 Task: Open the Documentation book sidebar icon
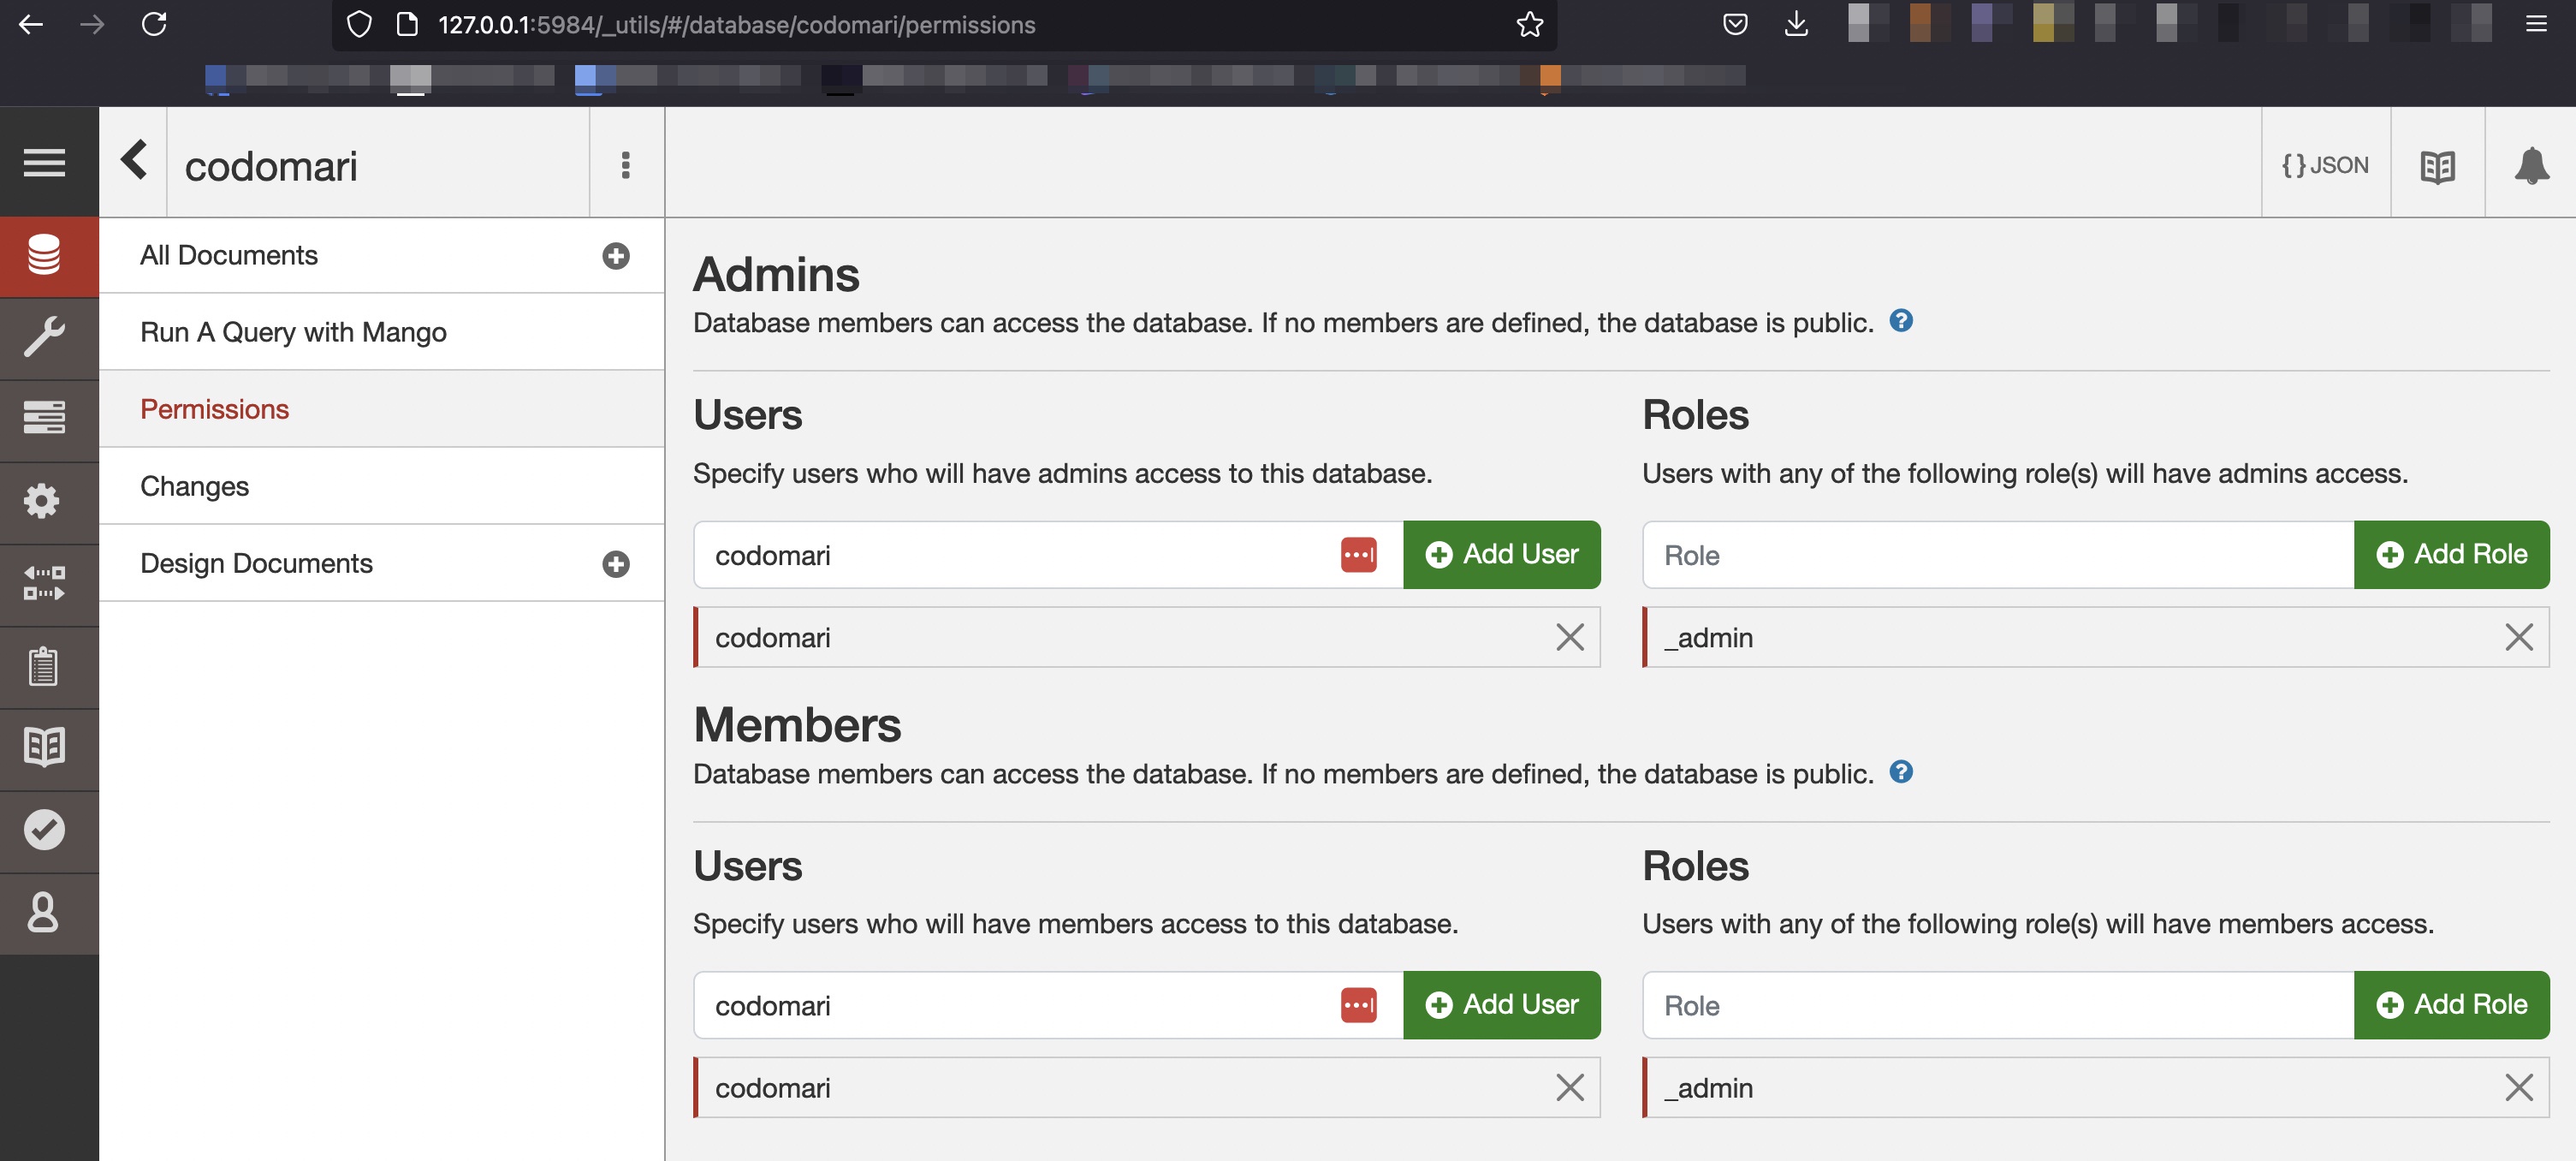point(44,747)
